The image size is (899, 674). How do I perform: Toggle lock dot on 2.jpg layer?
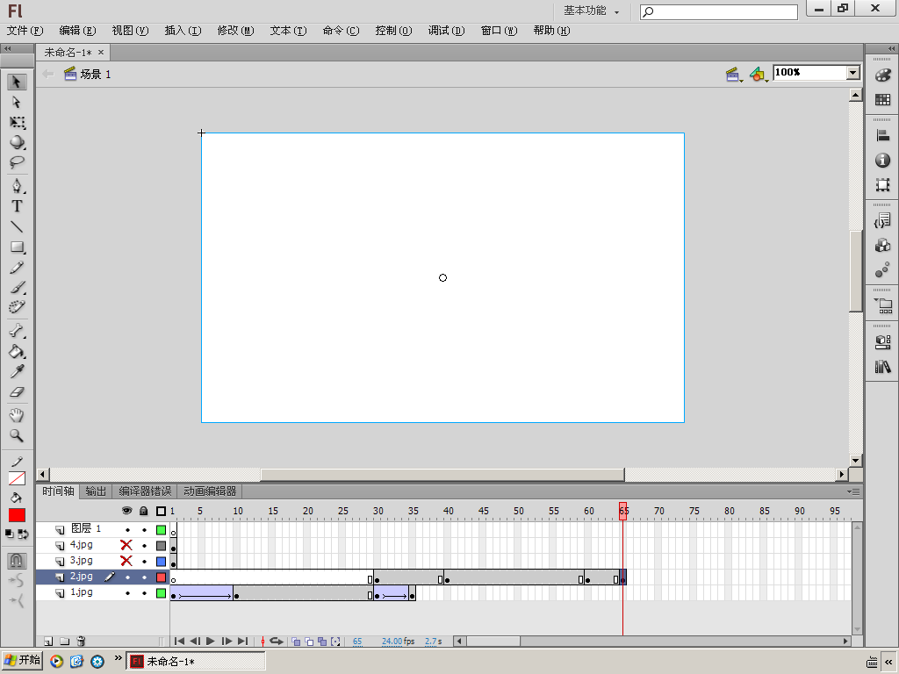point(144,577)
